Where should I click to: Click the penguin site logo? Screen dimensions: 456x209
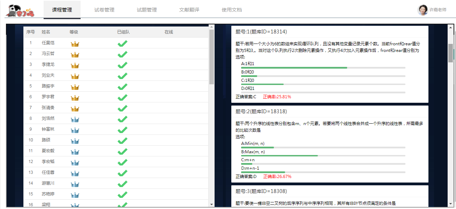click(x=20, y=10)
